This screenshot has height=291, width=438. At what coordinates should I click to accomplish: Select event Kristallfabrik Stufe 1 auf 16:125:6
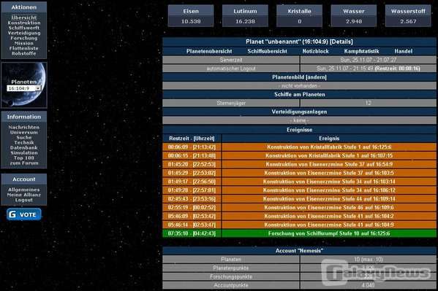329,147
